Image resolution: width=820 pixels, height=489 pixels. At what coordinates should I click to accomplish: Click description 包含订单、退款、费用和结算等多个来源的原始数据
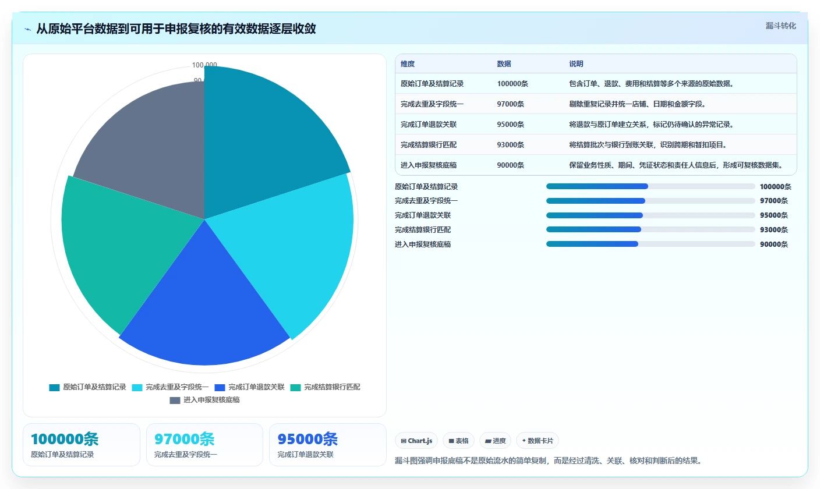[x=652, y=84]
